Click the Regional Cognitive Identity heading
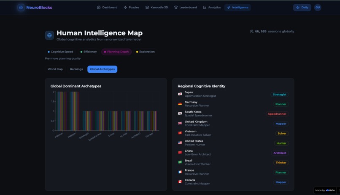The height and width of the screenshot is (195, 340). click(x=202, y=86)
